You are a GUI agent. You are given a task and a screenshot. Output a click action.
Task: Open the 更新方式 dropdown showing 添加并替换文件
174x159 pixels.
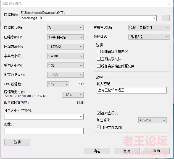pyautogui.click(x=149, y=28)
